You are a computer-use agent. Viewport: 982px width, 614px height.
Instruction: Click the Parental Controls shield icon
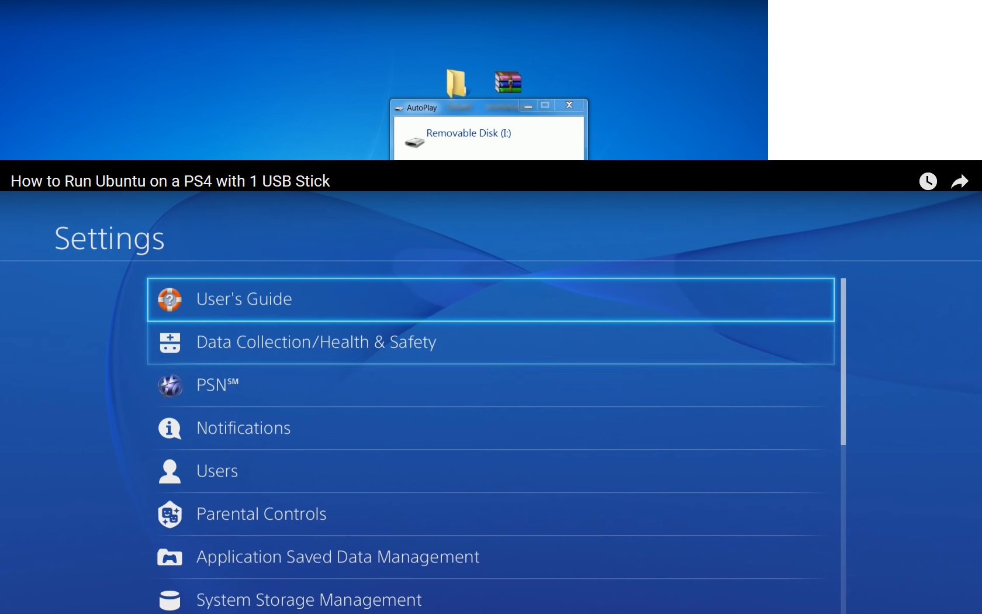pos(170,515)
